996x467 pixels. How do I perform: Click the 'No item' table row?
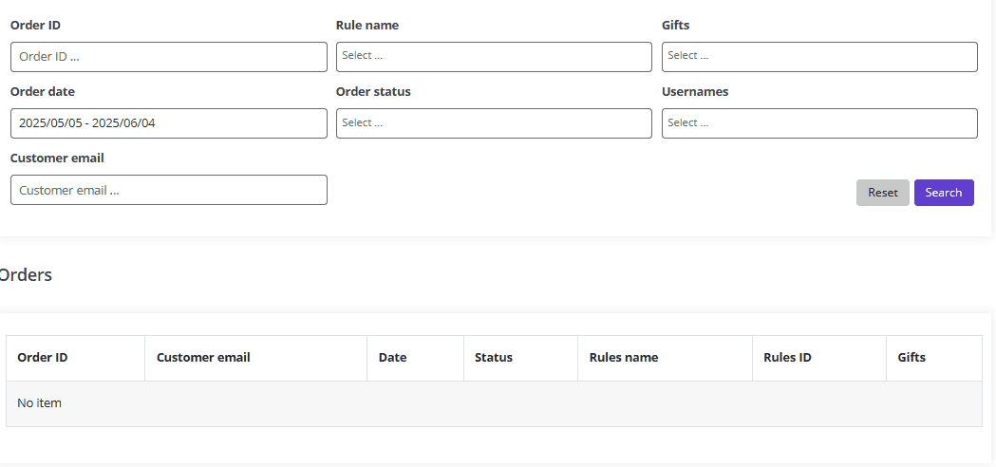tap(494, 403)
